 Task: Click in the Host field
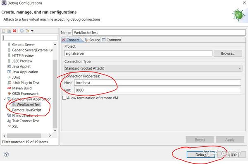point(157,83)
